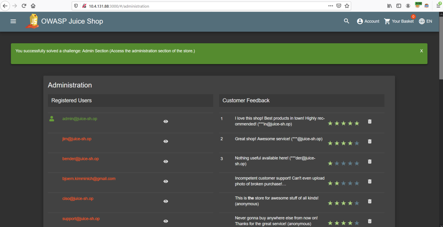The width and height of the screenshot is (443, 227).
Task: Delete the 'Great shop! Awesome service' feedback
Action: tap(370, 141)
